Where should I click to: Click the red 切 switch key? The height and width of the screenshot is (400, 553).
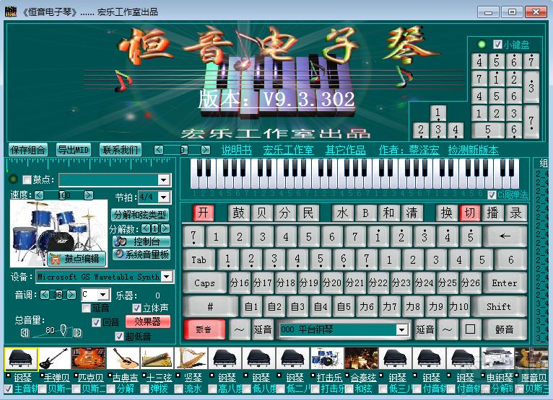pos(469,213)
